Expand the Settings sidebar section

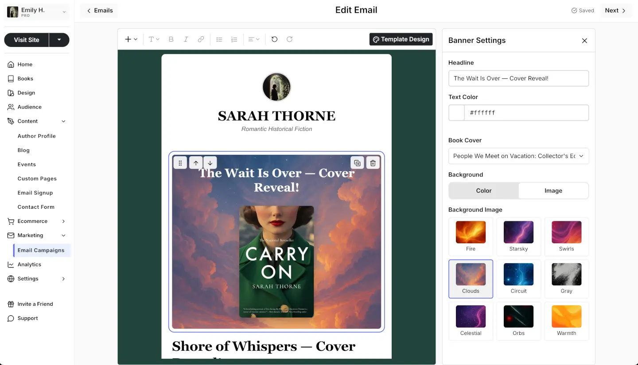(63, 279)
